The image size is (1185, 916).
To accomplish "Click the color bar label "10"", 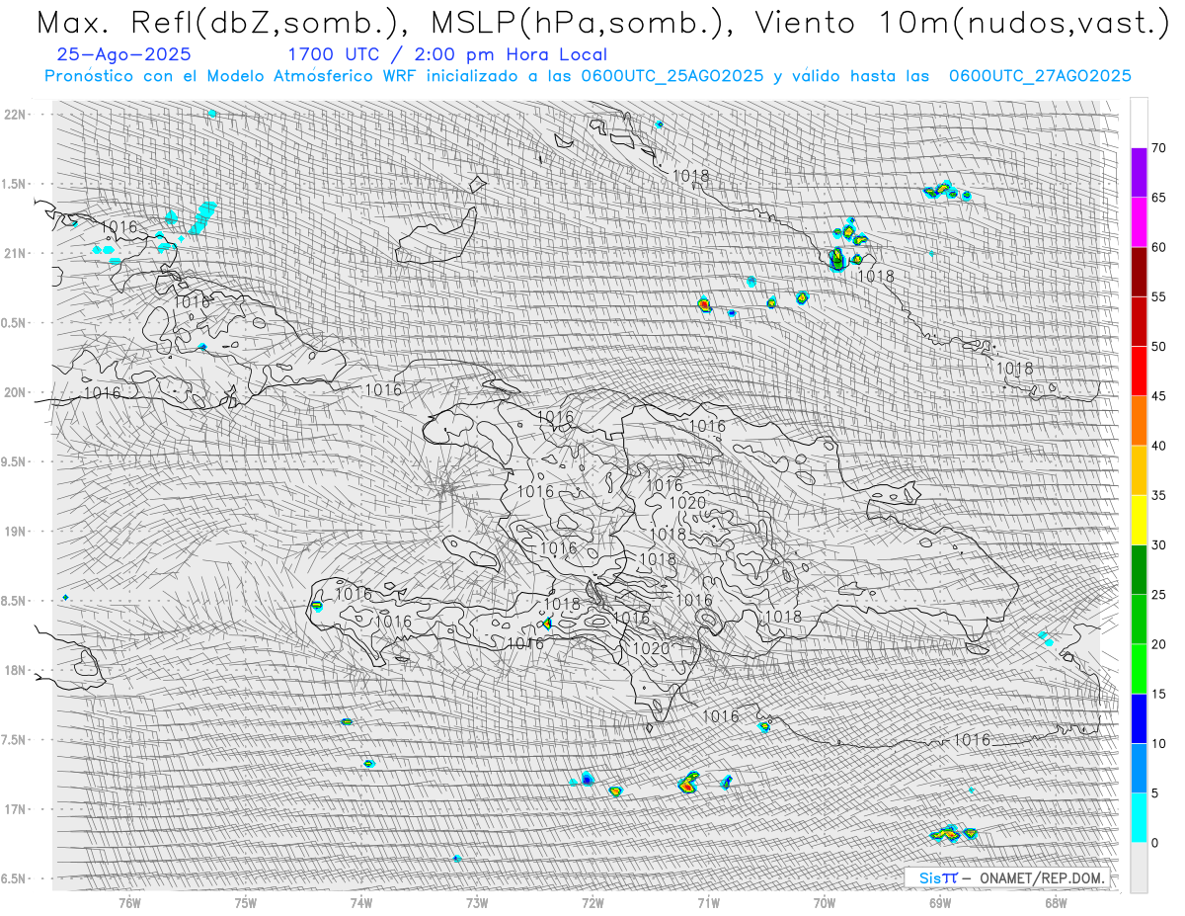I will 1158,743.
